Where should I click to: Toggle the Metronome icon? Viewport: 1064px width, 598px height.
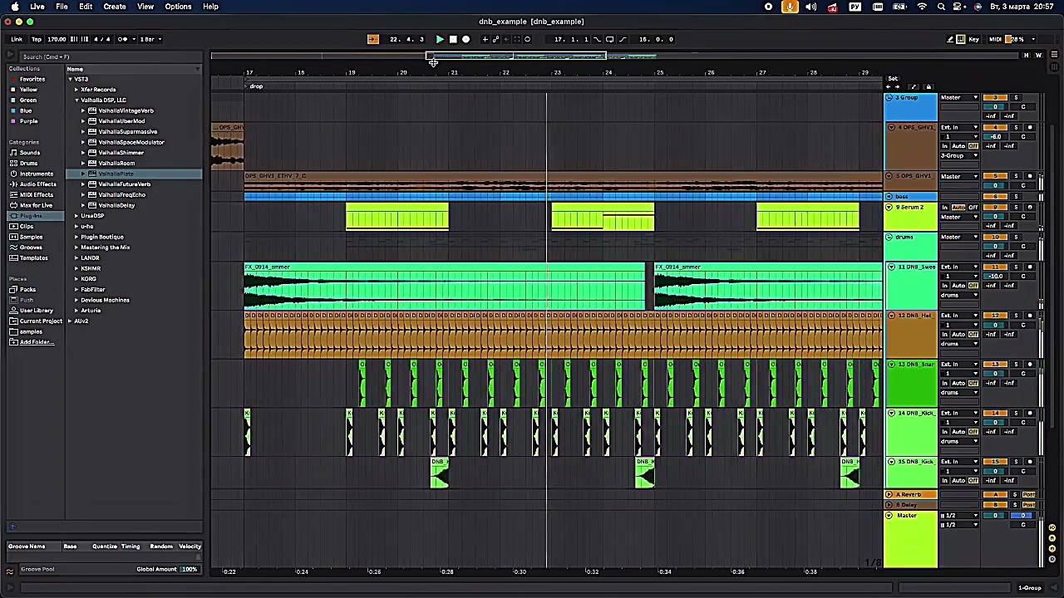(x=122, y=39)
